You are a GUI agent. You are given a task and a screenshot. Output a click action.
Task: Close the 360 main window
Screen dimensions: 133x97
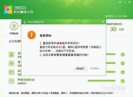tap(130, 2)
